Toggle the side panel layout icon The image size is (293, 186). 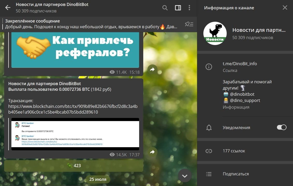coord(178,8)
